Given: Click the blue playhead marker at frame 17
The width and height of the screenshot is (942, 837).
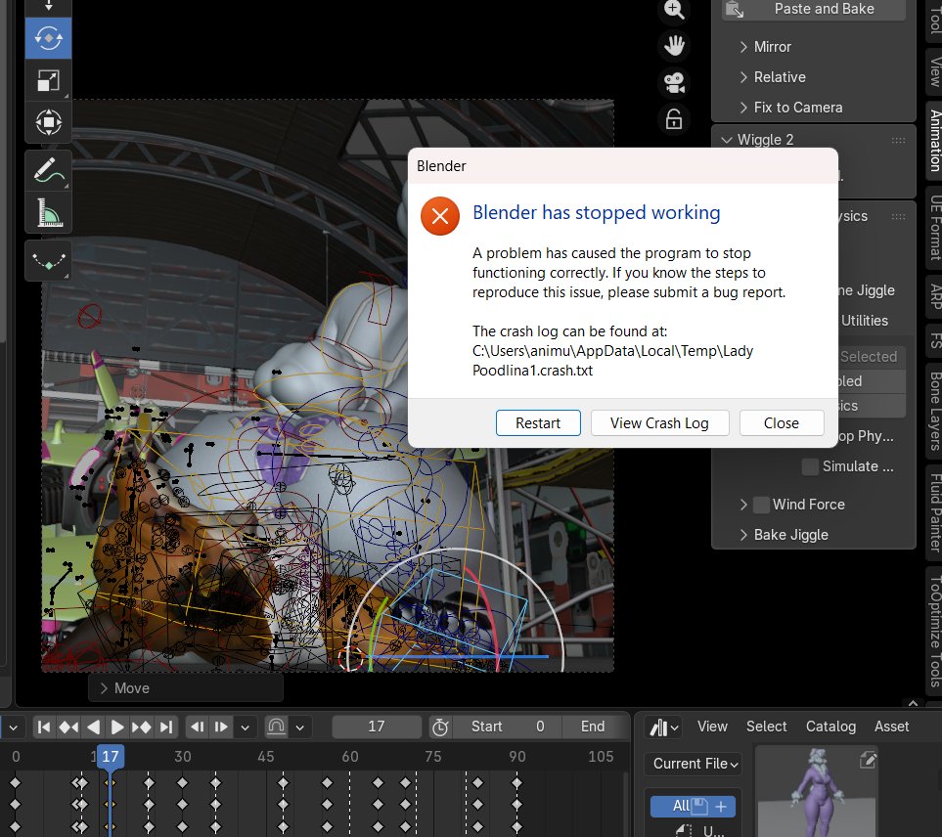Looking at the screenshot, I should click(x=110, y=757).
